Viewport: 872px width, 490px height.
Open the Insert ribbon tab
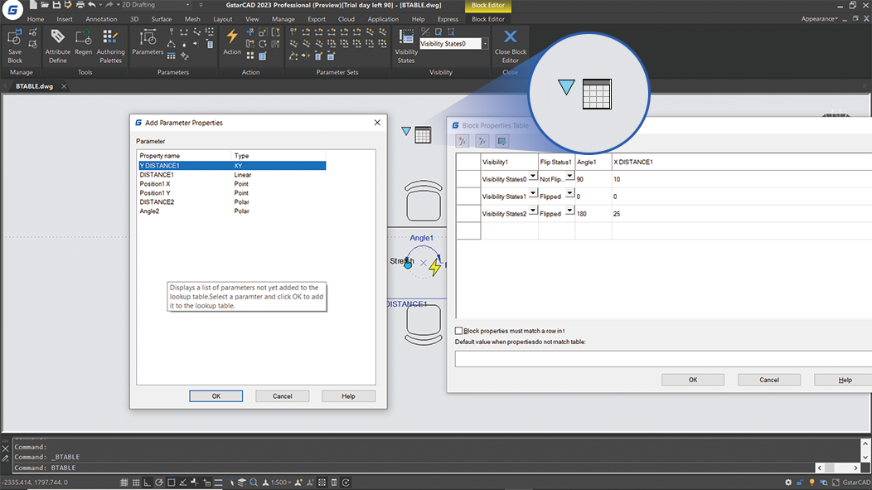coord(65,19)
